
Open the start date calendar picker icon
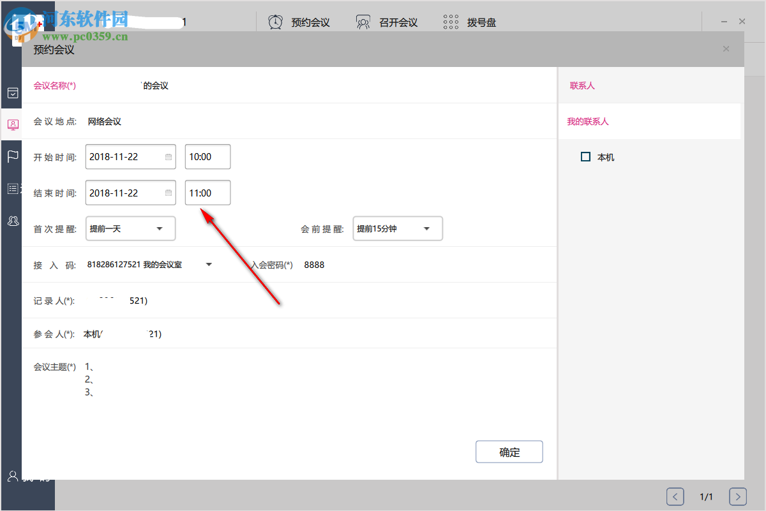click(169, 157)
